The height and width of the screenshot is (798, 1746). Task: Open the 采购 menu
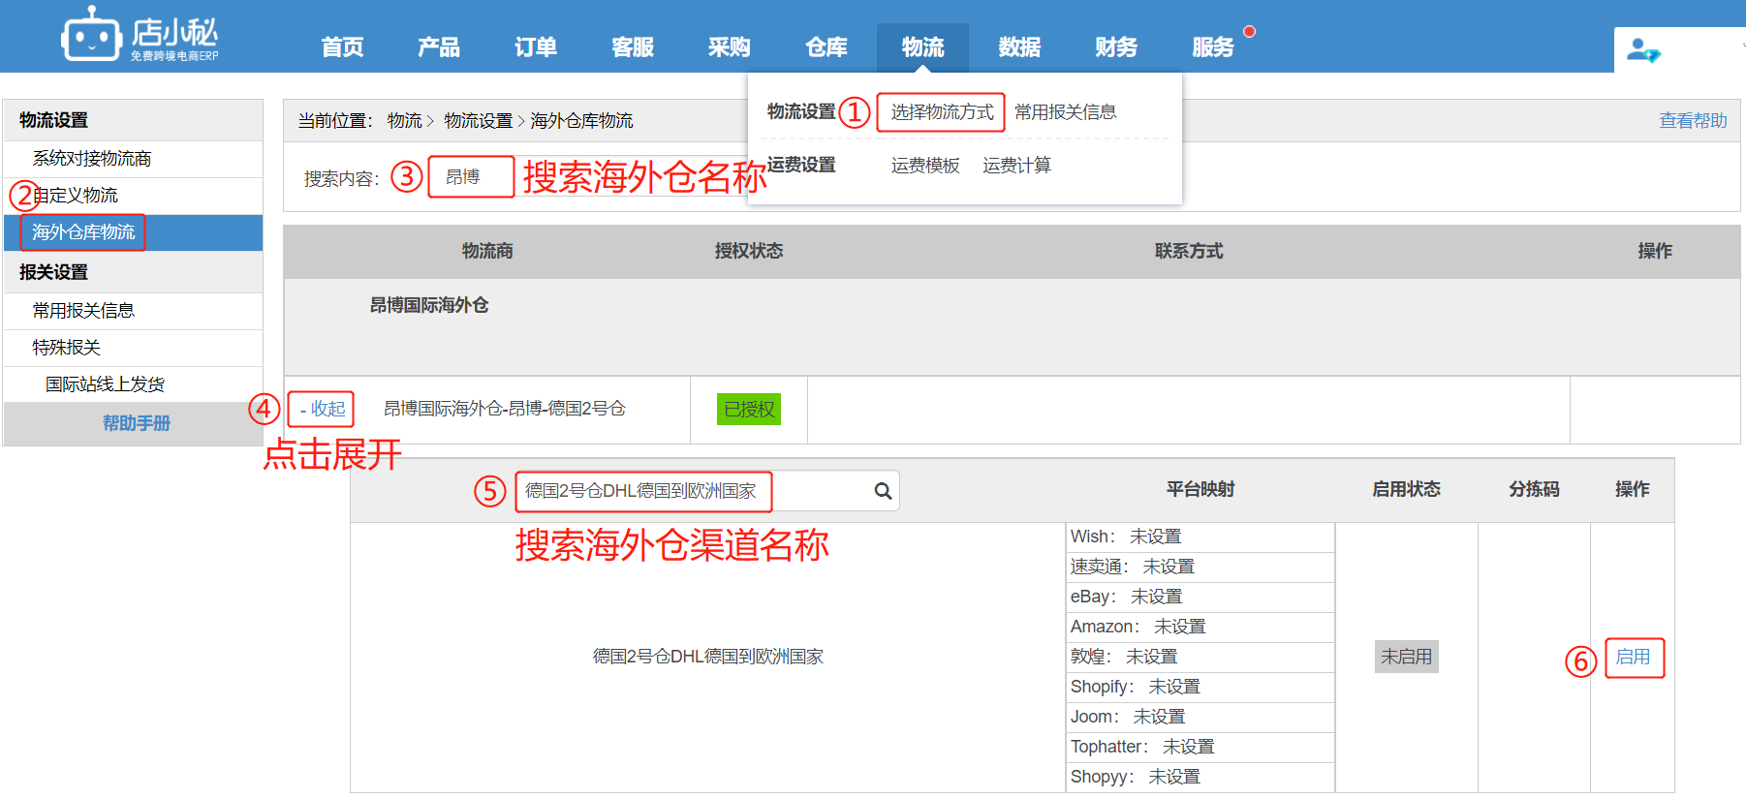pyautogui.click(x=730, y=46)
